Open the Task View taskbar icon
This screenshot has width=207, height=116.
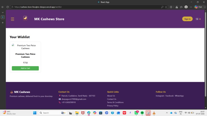coord(71,113)
